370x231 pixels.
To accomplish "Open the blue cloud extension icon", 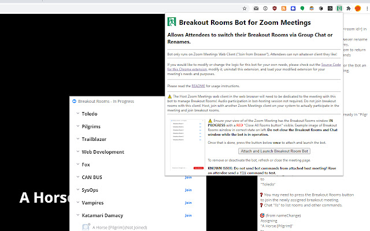I will click(x=293, y=9).
